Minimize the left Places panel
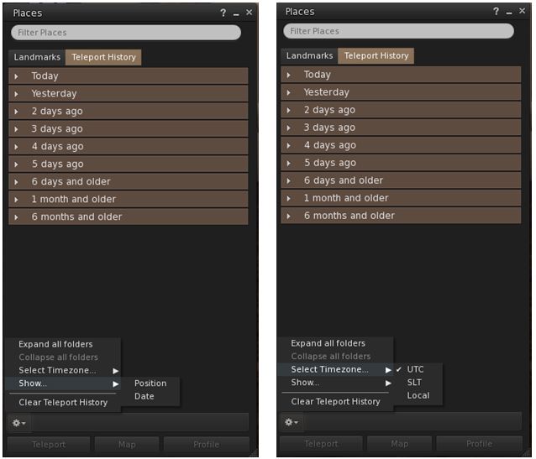Viewport: 536px width, 459px height. click(x=236, y=13)
